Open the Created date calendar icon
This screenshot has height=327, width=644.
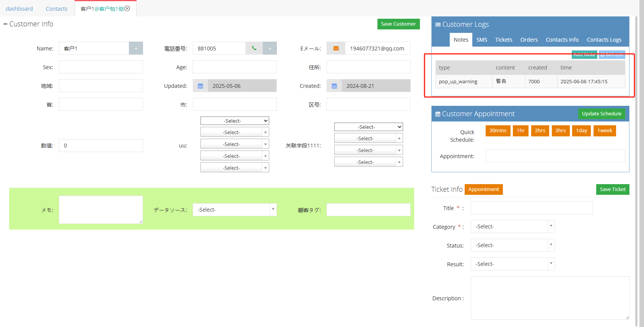(x=334, y=86)
